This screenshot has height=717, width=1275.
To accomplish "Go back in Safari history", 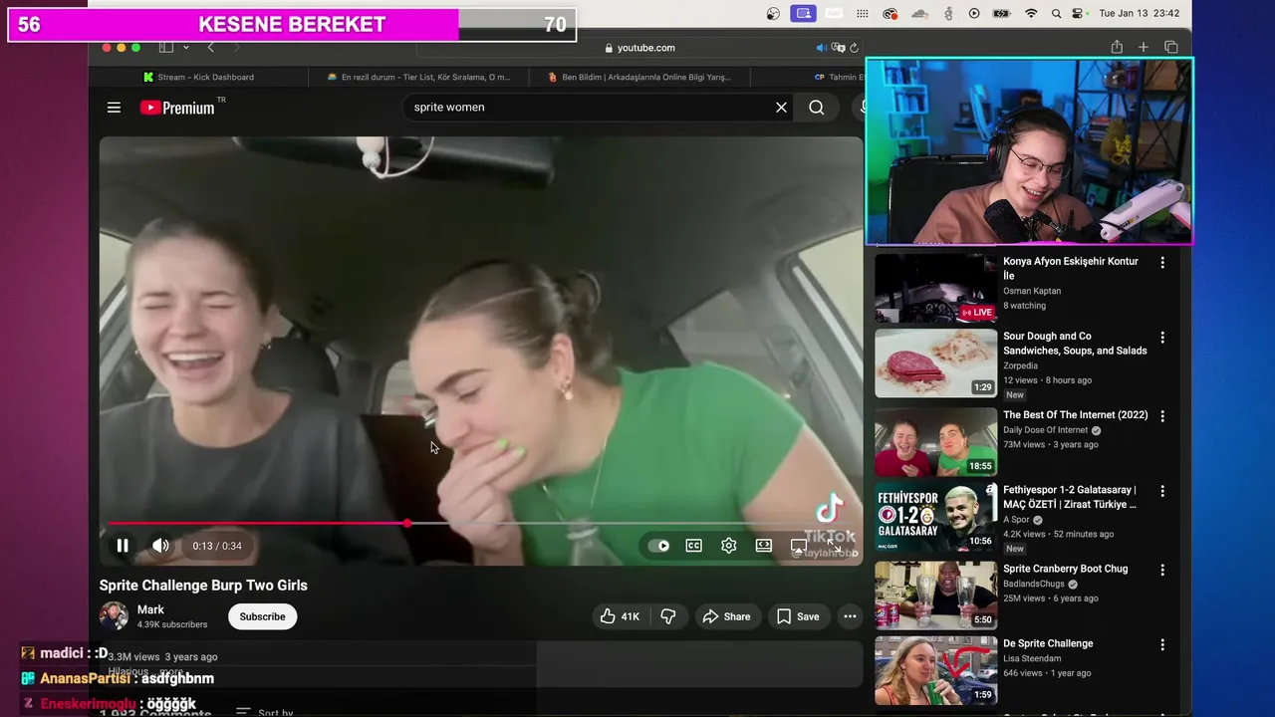I will point(210,48).
